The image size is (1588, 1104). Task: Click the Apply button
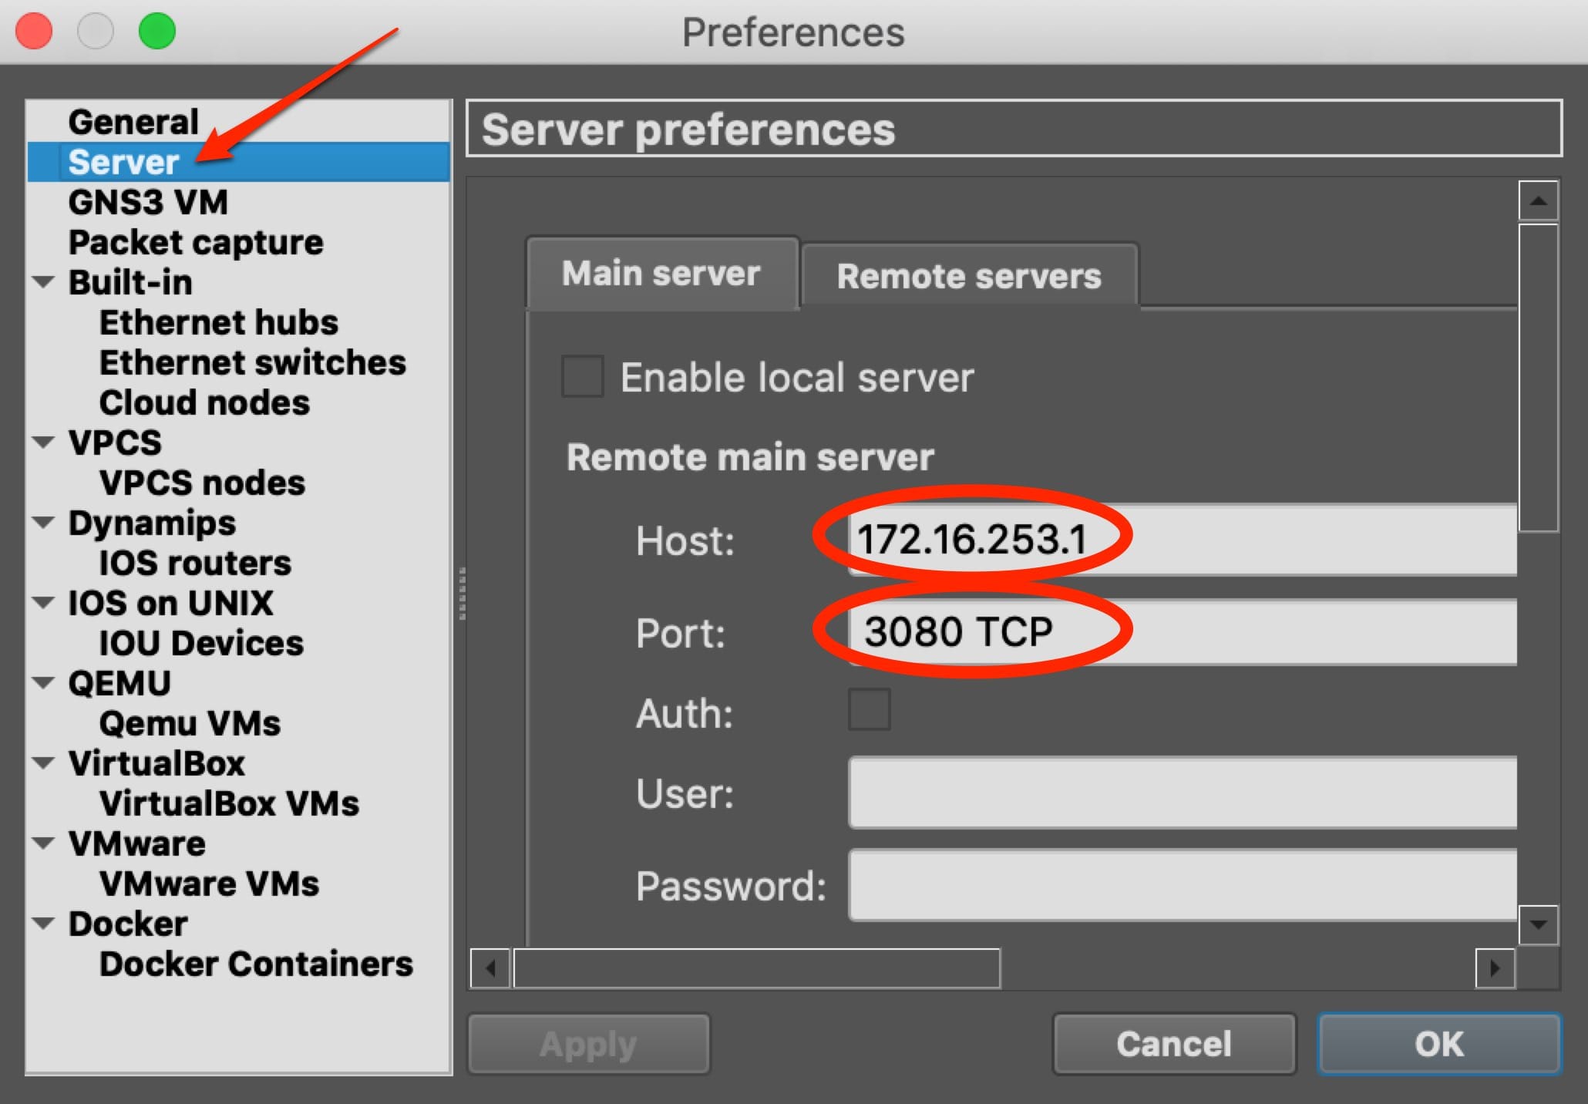tap(589, 1044)
